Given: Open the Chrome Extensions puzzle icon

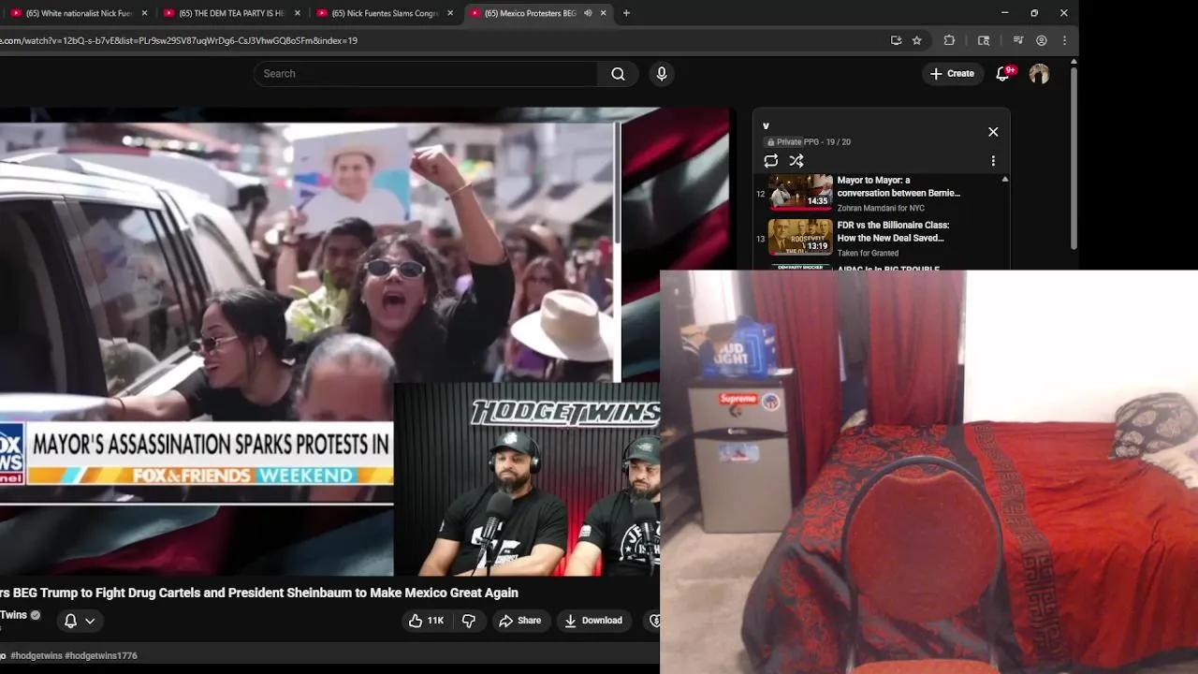Looking at the screenshot, I should pyautogui.click(x=949, y=40).
